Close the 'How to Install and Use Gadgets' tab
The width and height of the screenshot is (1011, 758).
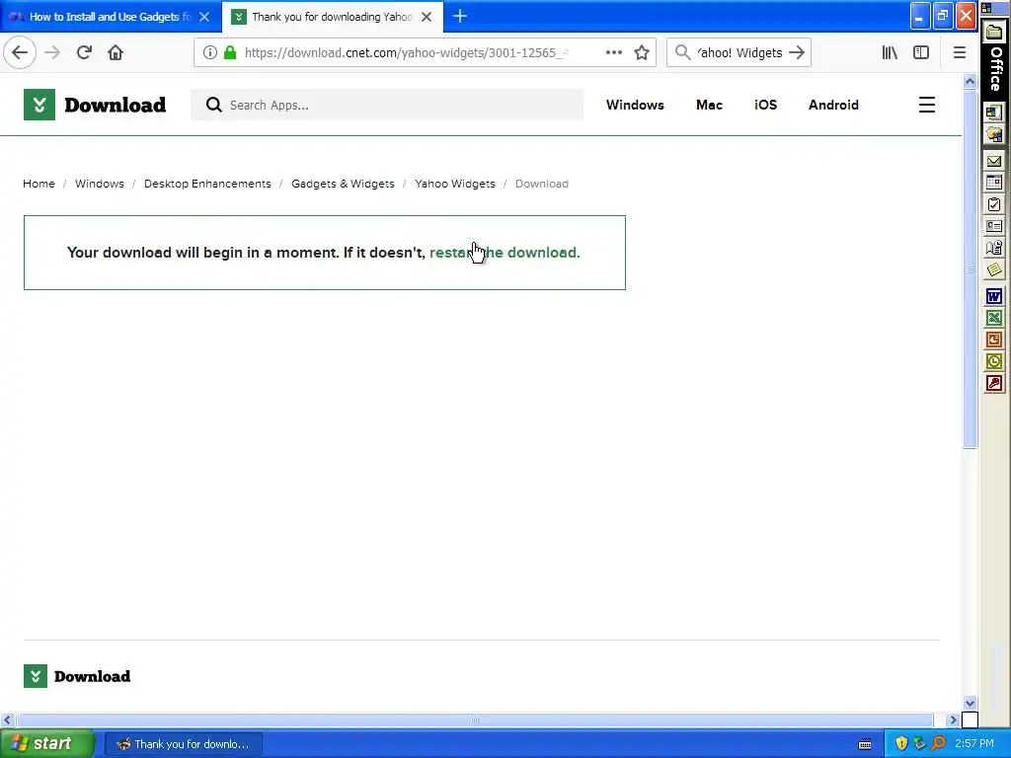coord(204,17)
